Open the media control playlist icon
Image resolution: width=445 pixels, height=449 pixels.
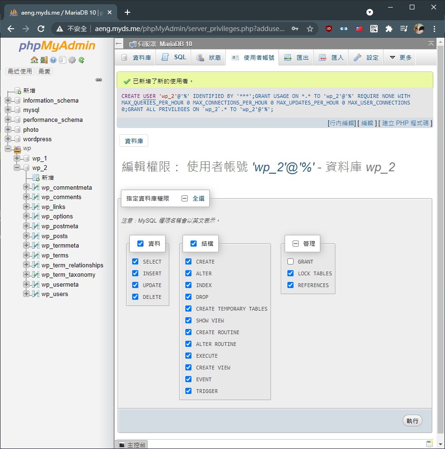404,29
